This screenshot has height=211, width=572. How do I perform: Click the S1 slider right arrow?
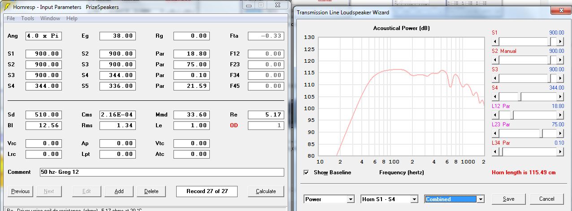561,41
